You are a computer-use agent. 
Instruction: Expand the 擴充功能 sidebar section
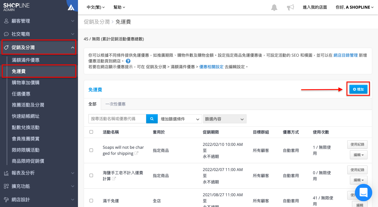pyautogui.click(x=39, y=186)
